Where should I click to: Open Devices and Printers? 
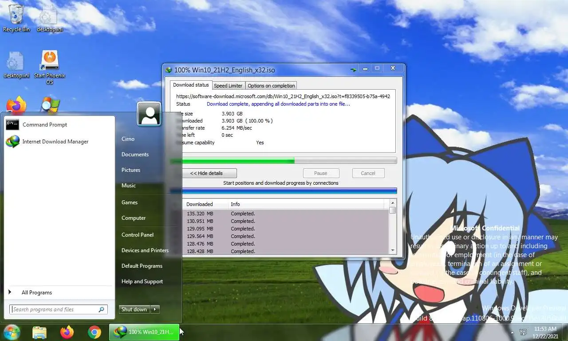click(145, 250)
